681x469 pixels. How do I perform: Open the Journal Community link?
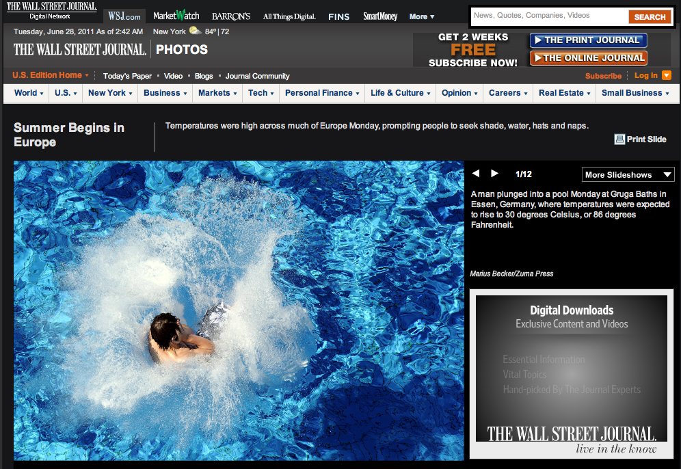pyautogui.click(x=257, y=76)
